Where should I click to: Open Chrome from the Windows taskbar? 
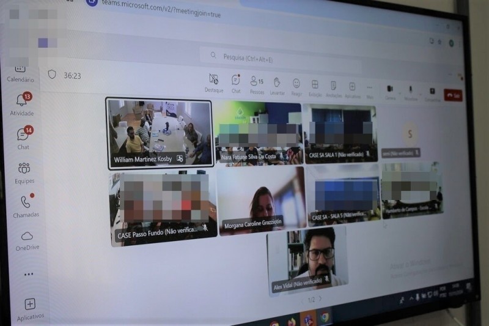(x=325, y=317)
